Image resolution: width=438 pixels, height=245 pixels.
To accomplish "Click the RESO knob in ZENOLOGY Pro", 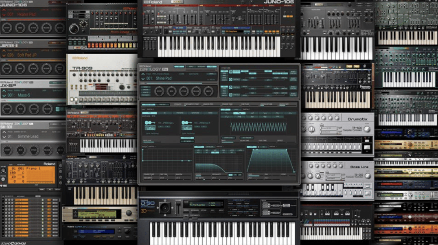I will click(x=171, y=91).
